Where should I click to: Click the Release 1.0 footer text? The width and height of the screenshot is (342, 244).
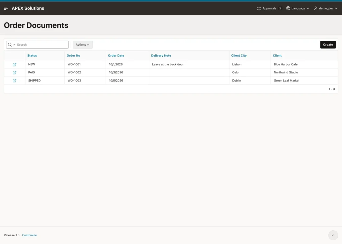pyautogui.click(x=12, y=235)
